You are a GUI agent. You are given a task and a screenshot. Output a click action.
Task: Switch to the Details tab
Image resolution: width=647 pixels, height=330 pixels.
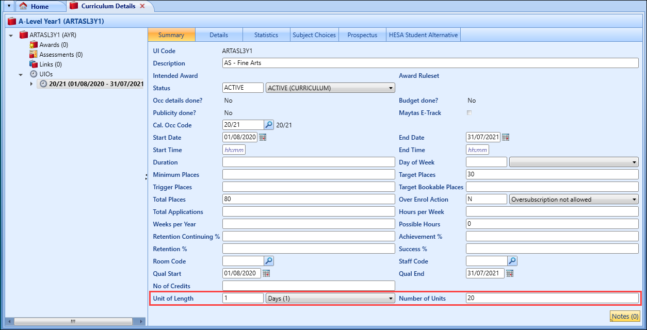(x=219, y=35)
